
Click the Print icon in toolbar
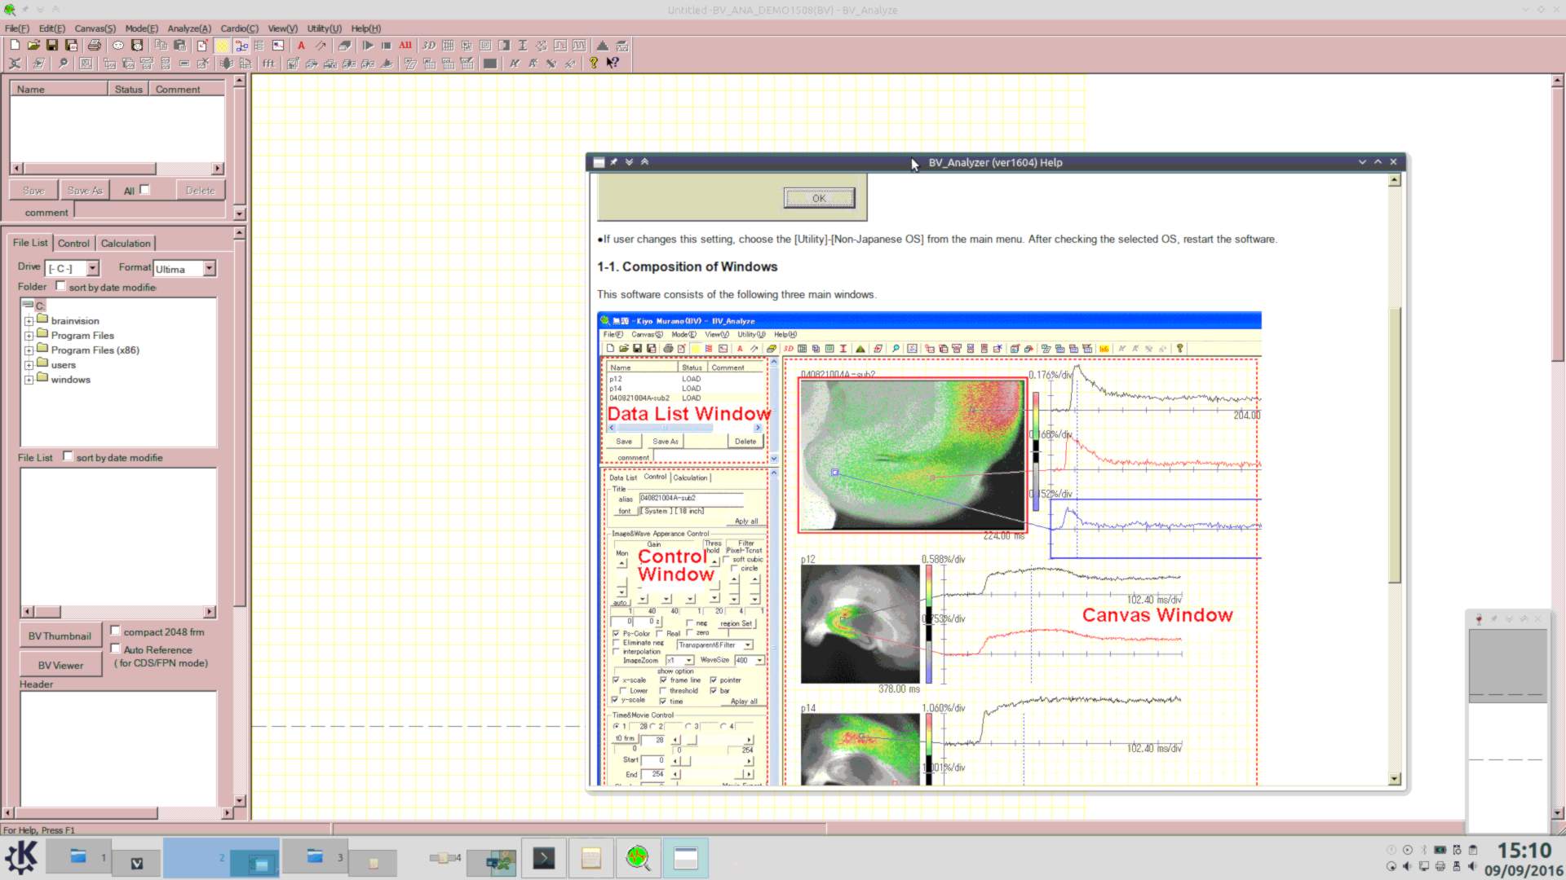[95, 46]
